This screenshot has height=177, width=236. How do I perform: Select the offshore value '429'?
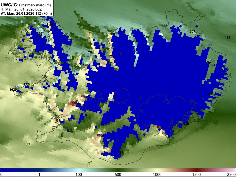point(227,37)
